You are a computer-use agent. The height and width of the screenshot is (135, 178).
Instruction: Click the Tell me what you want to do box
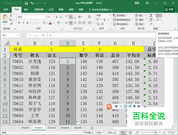[x=101, y=10]
